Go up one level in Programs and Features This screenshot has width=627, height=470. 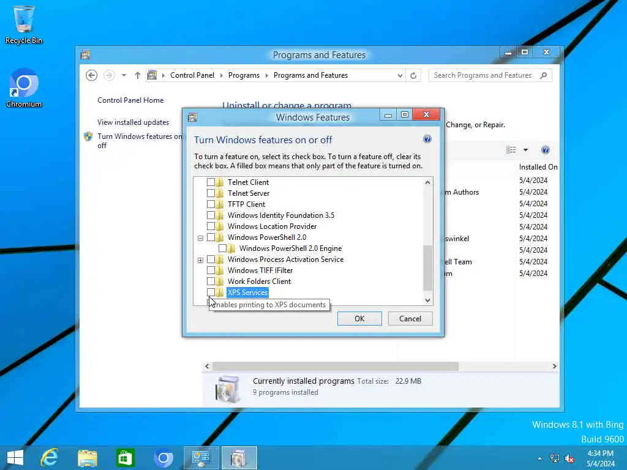[138, 75]
